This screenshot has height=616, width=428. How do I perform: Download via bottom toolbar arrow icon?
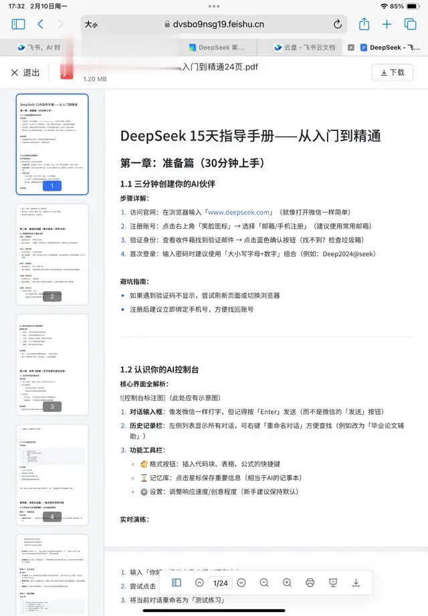pyautogui.click(x=356, y=583)
